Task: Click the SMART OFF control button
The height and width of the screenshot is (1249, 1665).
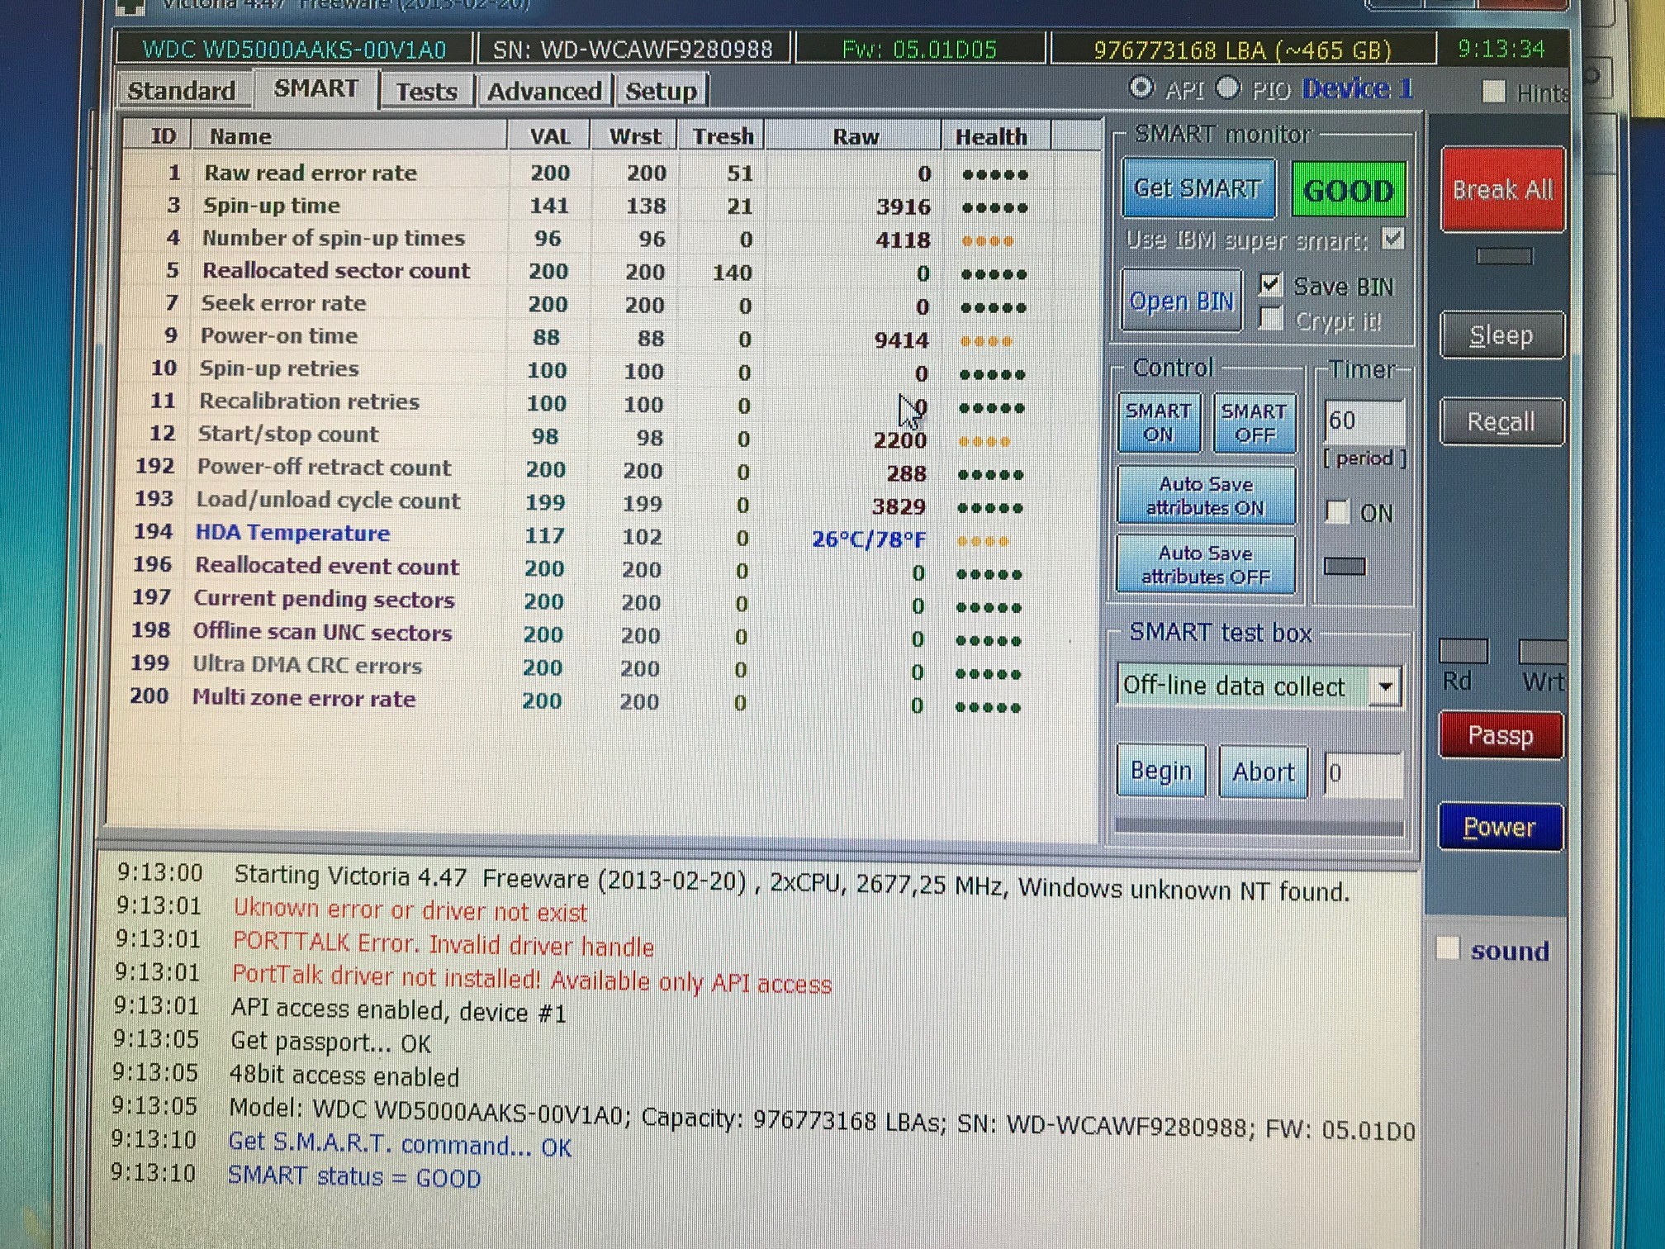Action: (x=1254, y=423)
